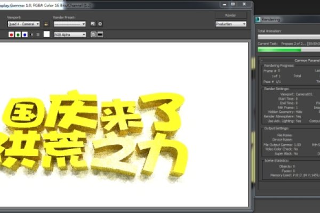Toggle the UI overlay frame icon
Screen dimensions: 320x213
(x=93, y=35)
